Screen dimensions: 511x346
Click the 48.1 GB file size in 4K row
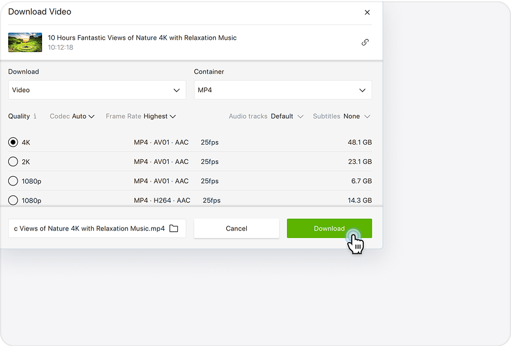point(359,142)
